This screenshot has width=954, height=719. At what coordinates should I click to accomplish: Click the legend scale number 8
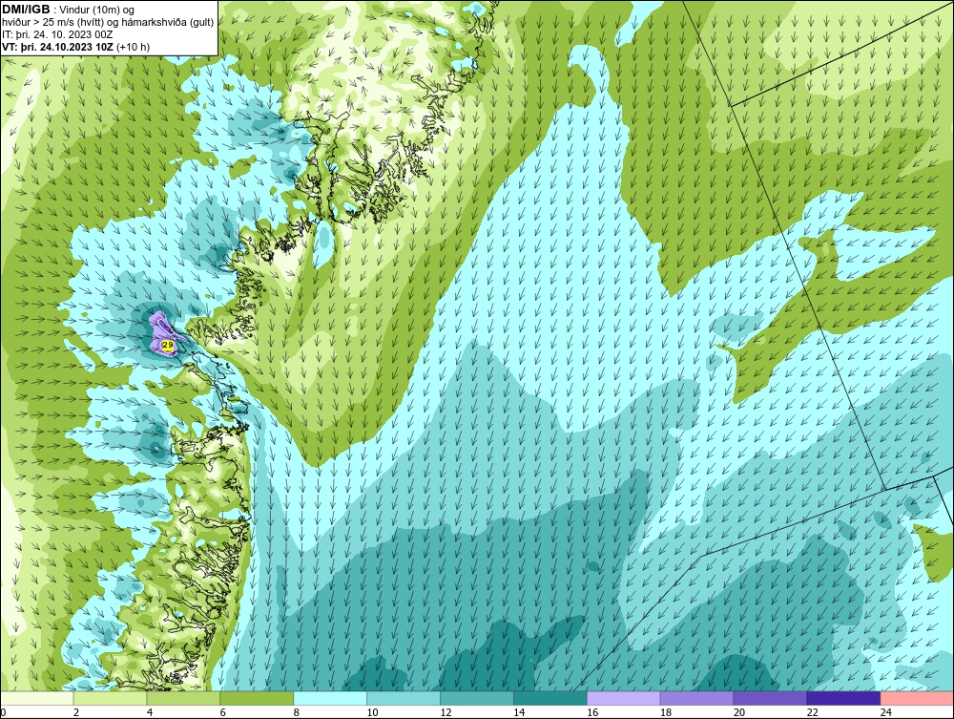pyautogui.click(x=297, y=712)
